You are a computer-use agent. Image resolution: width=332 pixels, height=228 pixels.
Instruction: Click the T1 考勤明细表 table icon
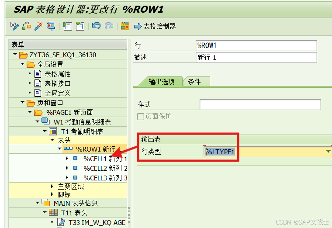click(x=53, y=131)
